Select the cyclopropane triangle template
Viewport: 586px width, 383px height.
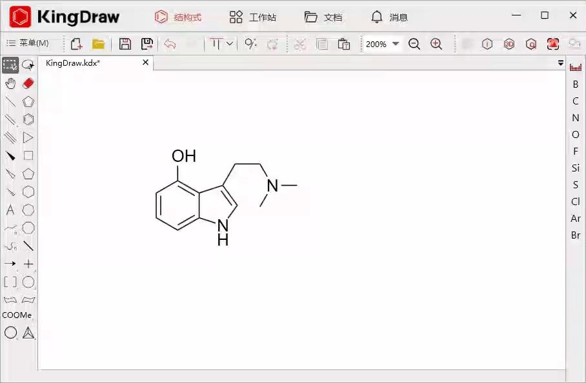click(28, 137)
